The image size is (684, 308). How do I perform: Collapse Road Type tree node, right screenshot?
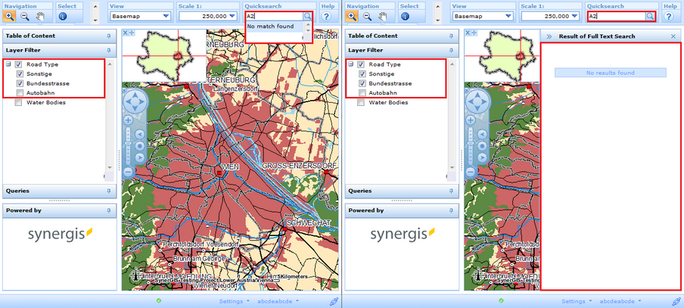point(351,64)
